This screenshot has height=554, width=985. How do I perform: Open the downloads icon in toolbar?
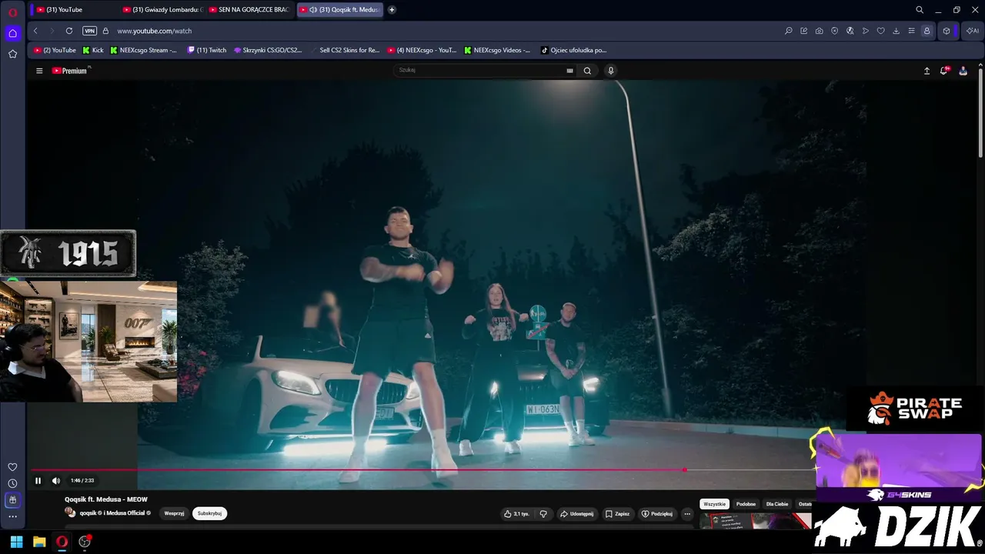click(x=896, y=31)
